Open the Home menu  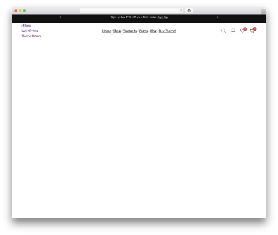tap(106, 31)
